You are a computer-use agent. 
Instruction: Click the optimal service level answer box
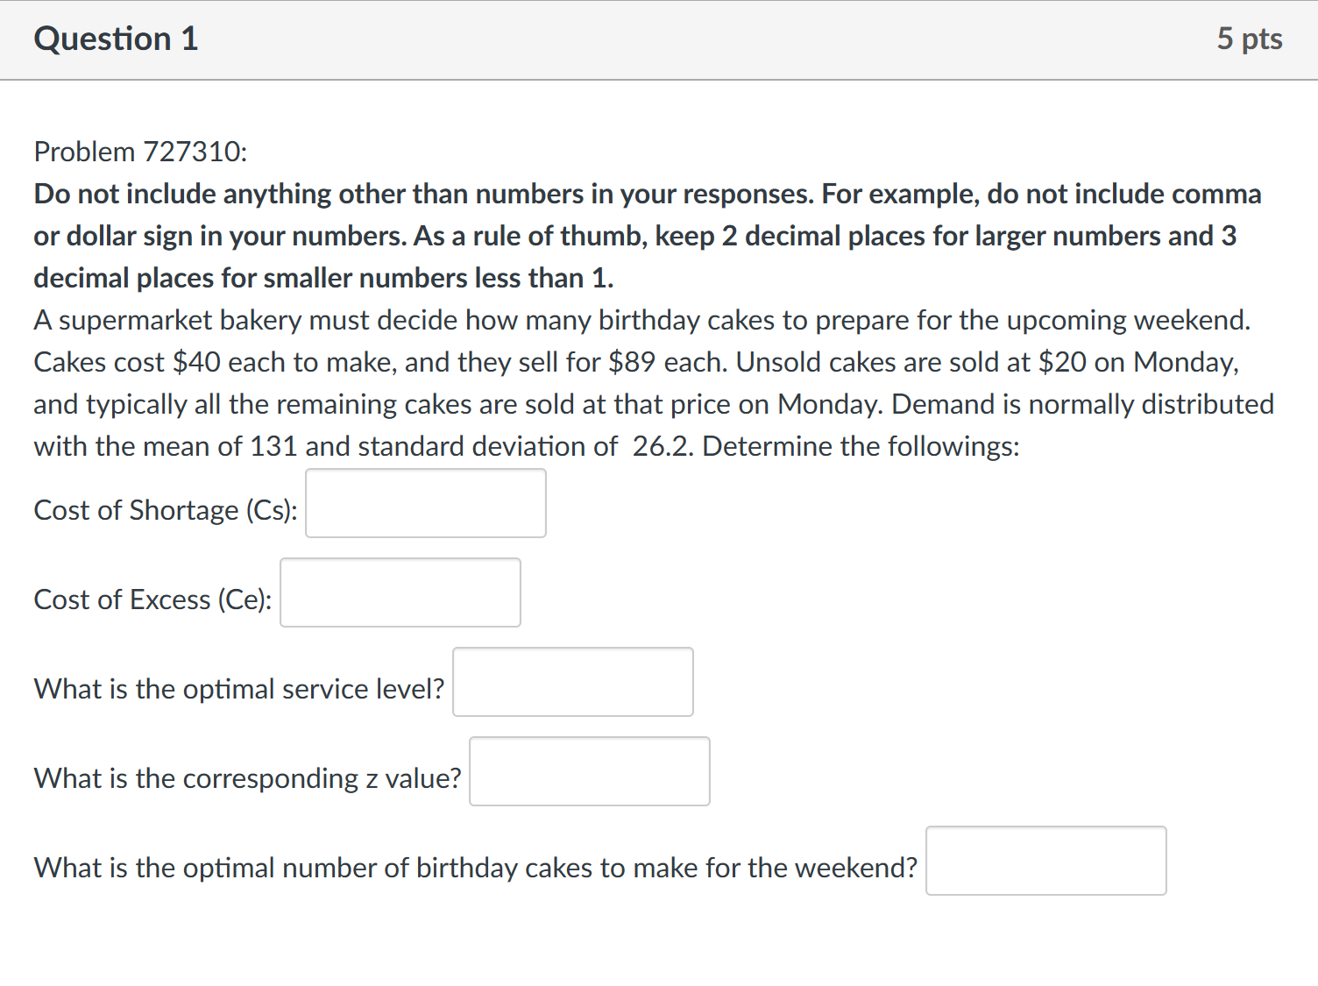572,682
